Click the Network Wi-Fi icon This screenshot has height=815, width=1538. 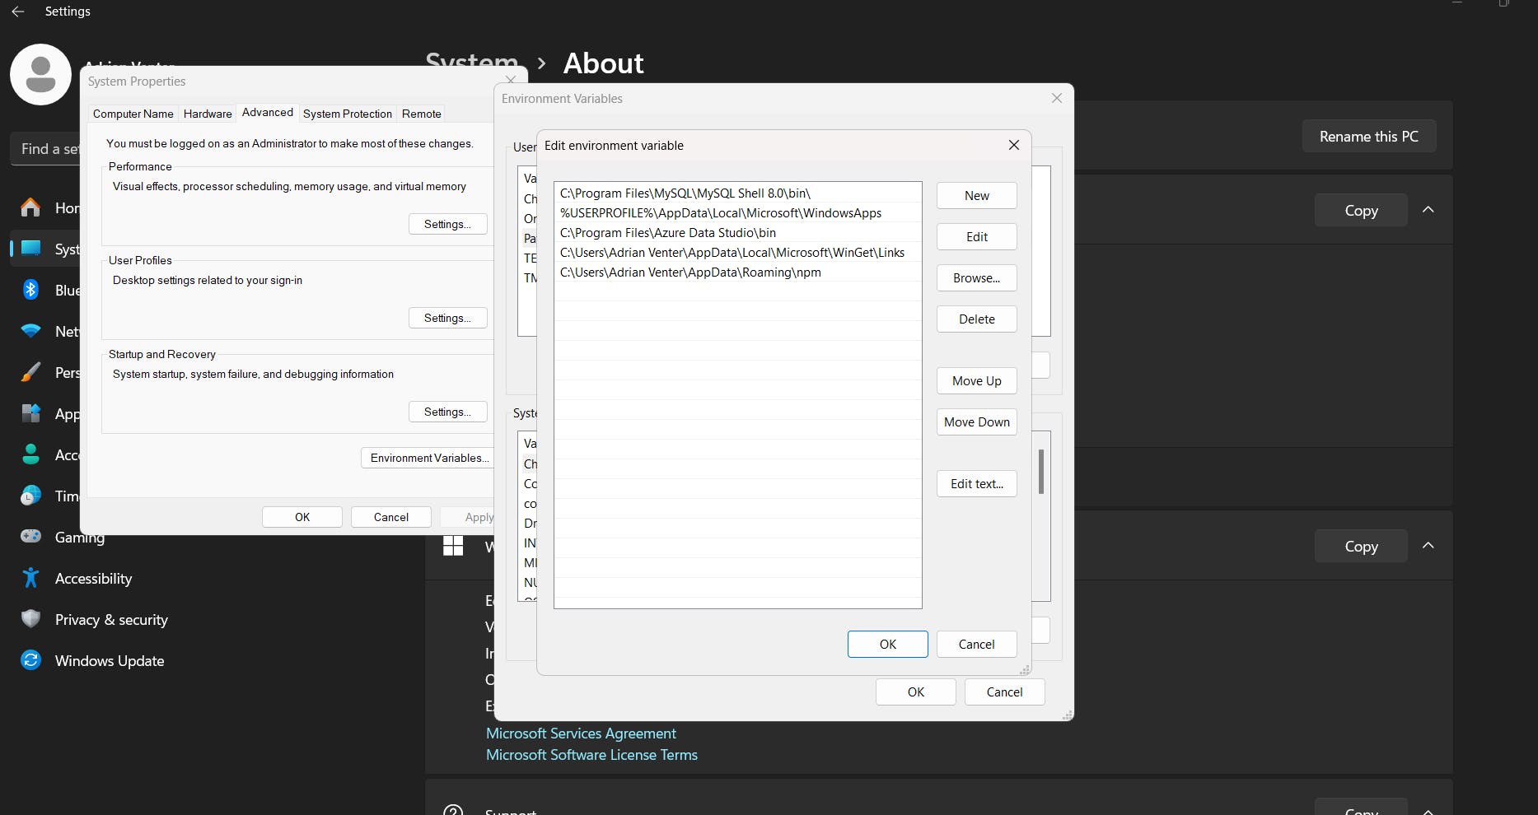[x=31, y=331]
